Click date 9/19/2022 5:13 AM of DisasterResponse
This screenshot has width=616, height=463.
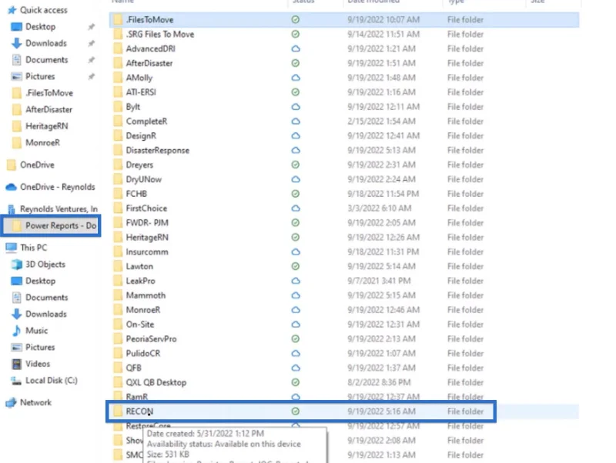pyautogui.click(x=381, y=150)
